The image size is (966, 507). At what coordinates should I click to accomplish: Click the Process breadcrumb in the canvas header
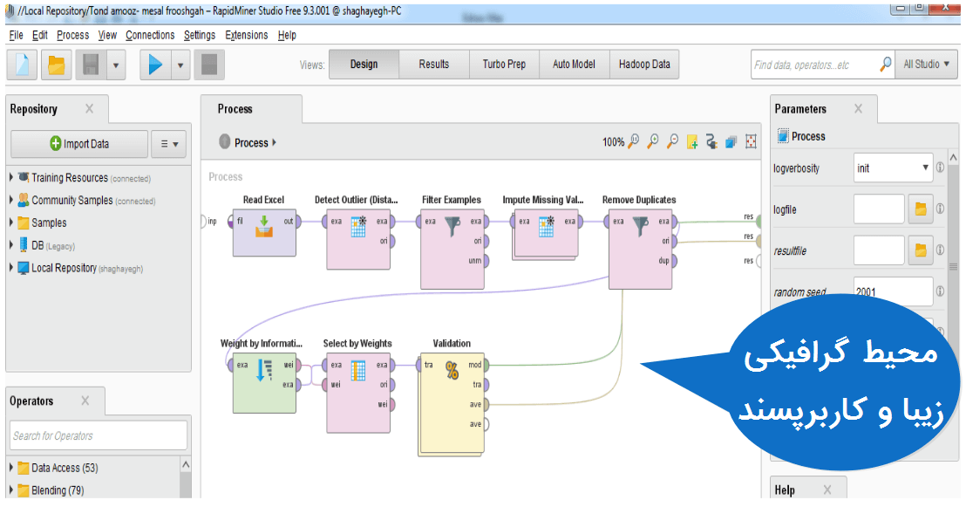tap(251, 142)
